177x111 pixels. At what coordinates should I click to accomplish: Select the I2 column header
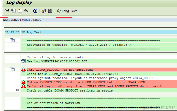tap(12, 32)
